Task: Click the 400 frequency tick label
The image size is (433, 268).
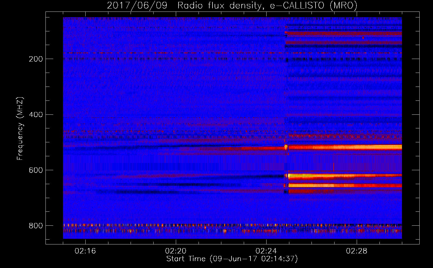Action: point(36,115)
